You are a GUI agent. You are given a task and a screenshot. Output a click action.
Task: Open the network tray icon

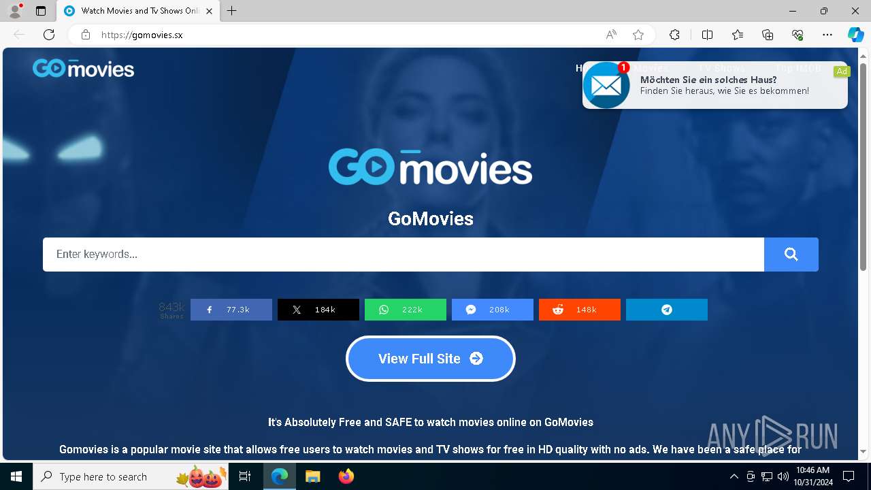tap(767, 476)
